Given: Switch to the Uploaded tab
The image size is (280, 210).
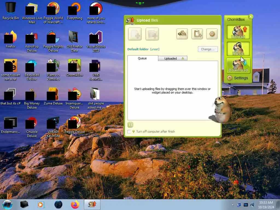Looking at the screenshot, I should click(x=173, y=59).
